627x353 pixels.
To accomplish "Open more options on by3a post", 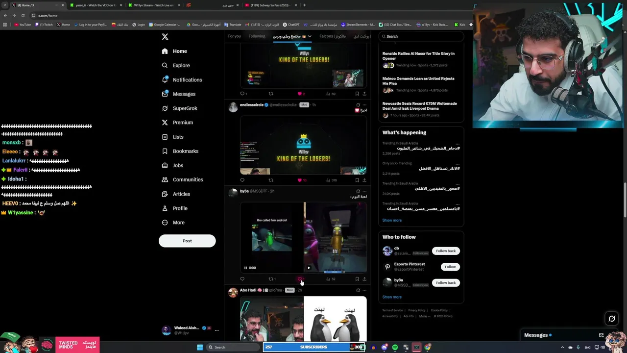I will click(364, 191).
